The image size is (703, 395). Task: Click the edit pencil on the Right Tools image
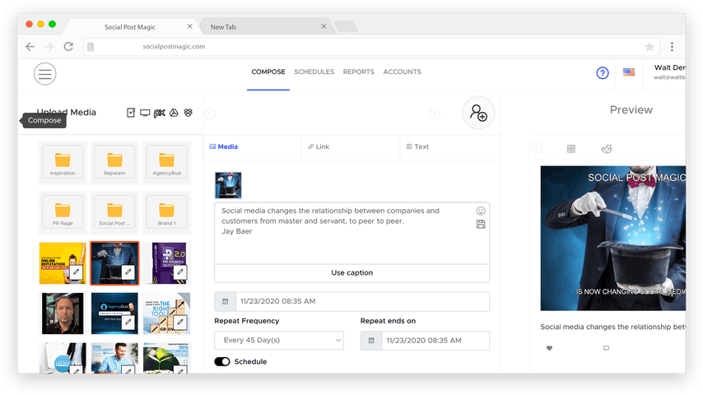pos(180,322)
